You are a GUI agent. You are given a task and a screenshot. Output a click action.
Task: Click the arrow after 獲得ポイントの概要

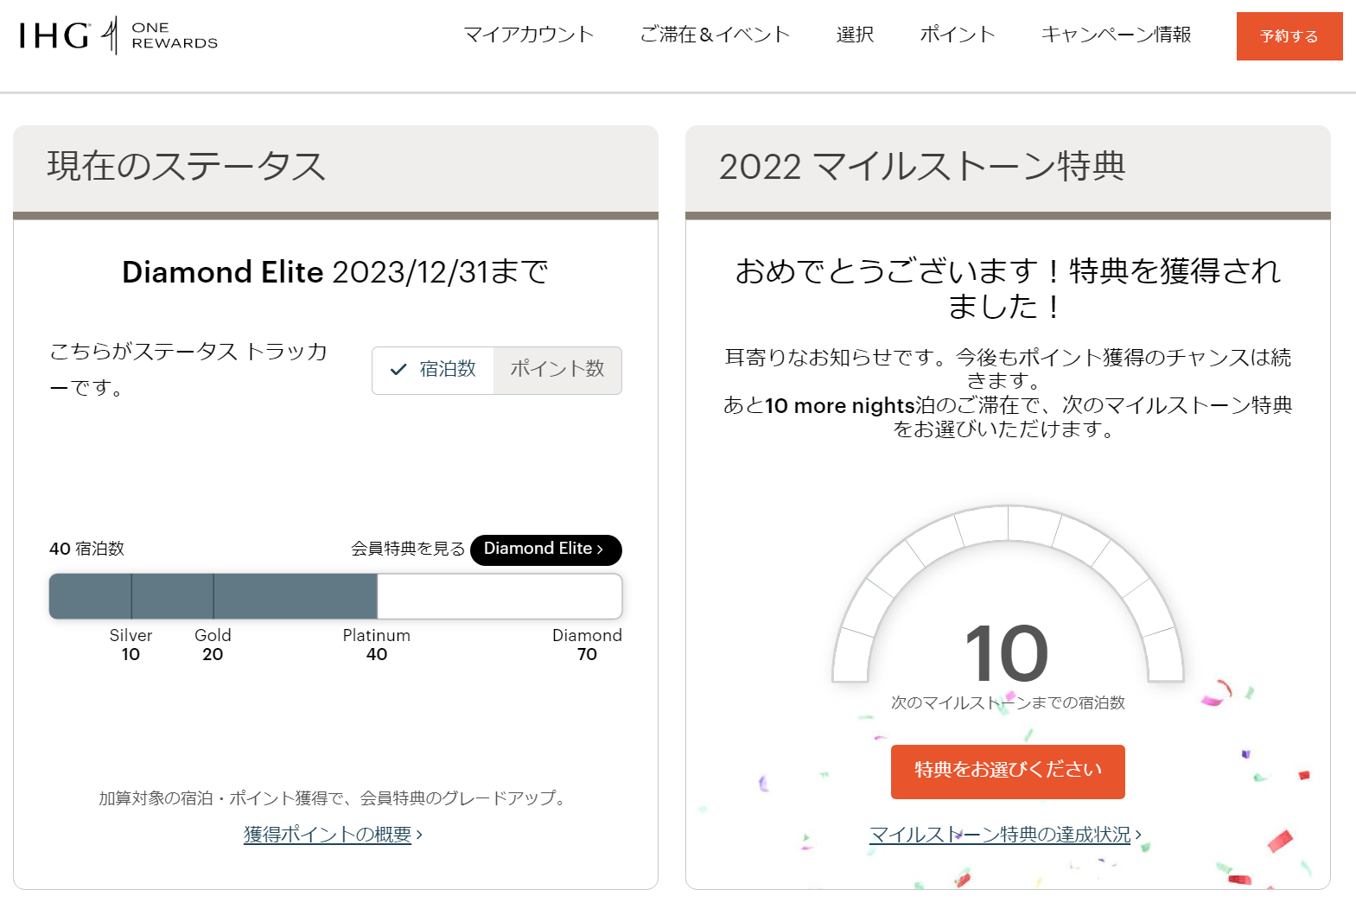420,835
